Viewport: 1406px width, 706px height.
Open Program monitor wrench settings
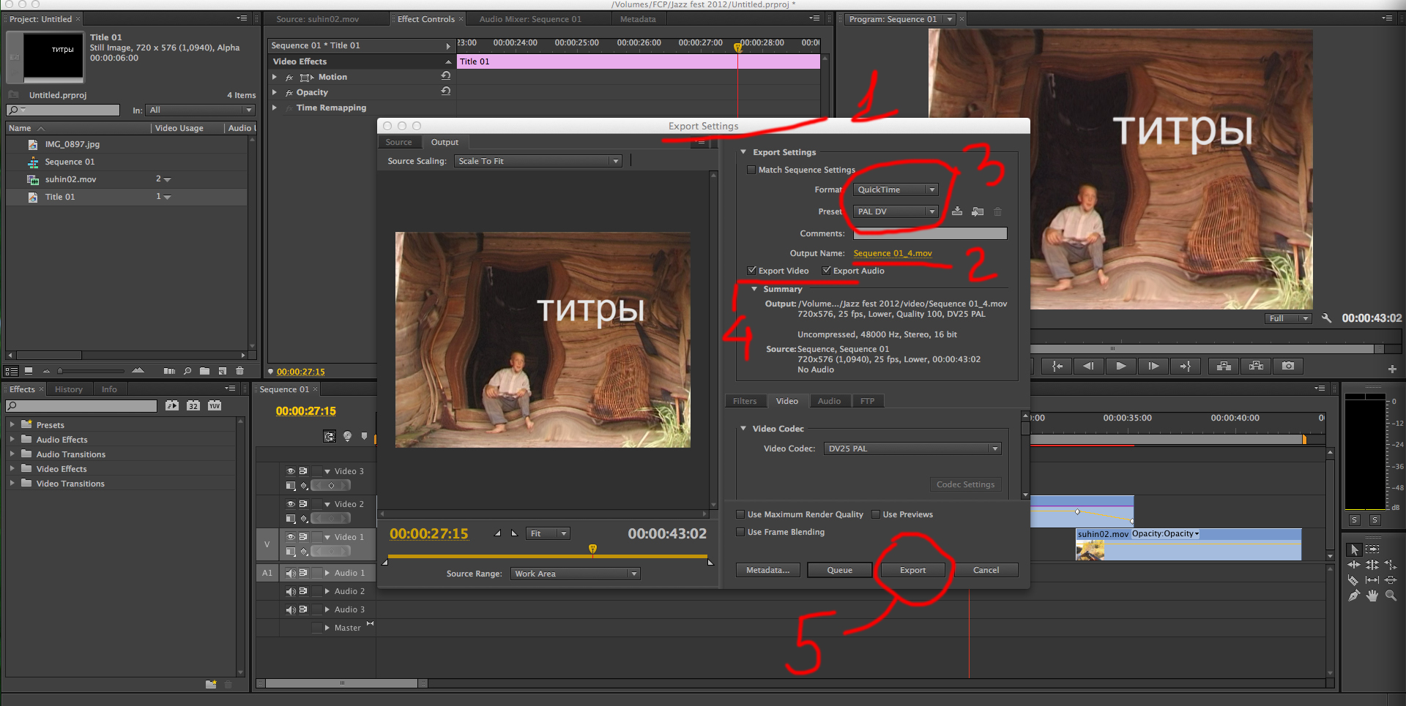pos(1326,318)
